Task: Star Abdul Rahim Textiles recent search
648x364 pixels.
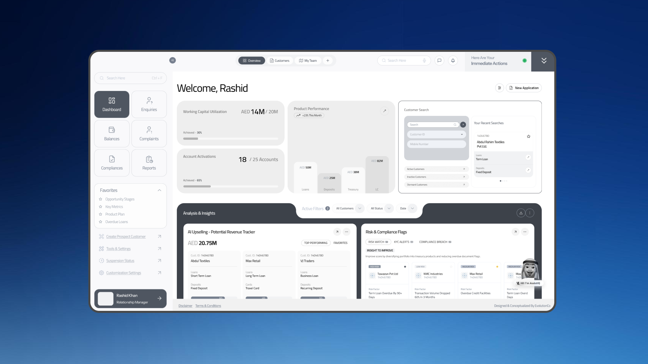Action: pyautogui.click(x=528, y=136)
